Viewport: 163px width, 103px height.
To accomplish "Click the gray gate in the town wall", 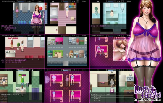I will (x=66, y=63).
